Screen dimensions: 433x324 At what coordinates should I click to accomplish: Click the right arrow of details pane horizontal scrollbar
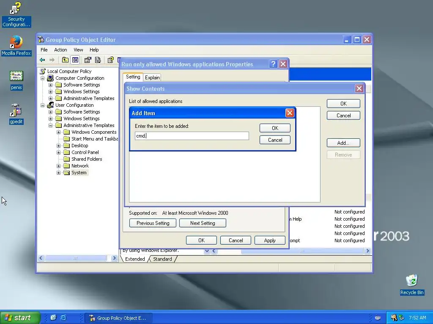click(x=367, y=251)
